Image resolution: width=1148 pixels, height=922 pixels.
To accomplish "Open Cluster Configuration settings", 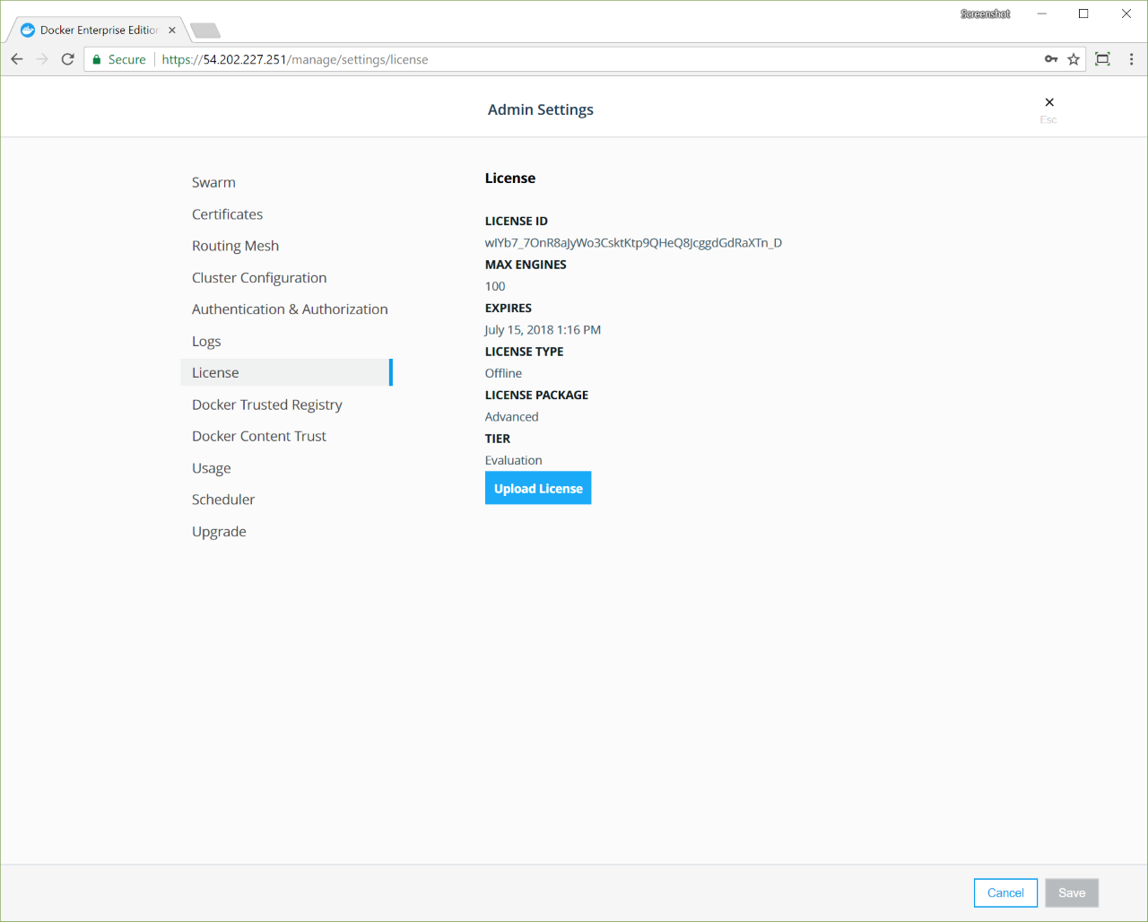I will pyautogui.click(x=259, y=278).
